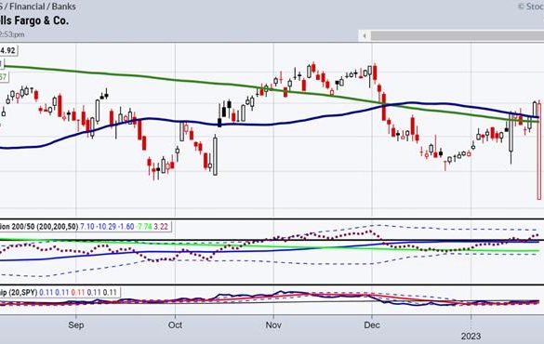This screenshot has height=344, width=544.
Task: Click the red 3.22 value in indicator legend
Action: (x=161, y=227)
